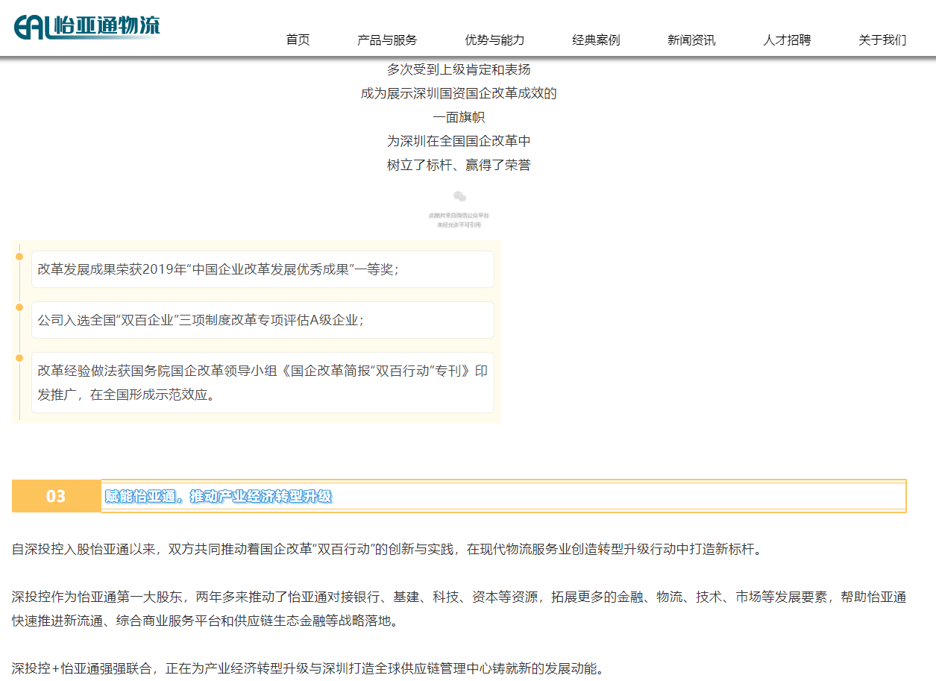Click the bullet dot beside 改革发展成果 card

pos(19,257)
